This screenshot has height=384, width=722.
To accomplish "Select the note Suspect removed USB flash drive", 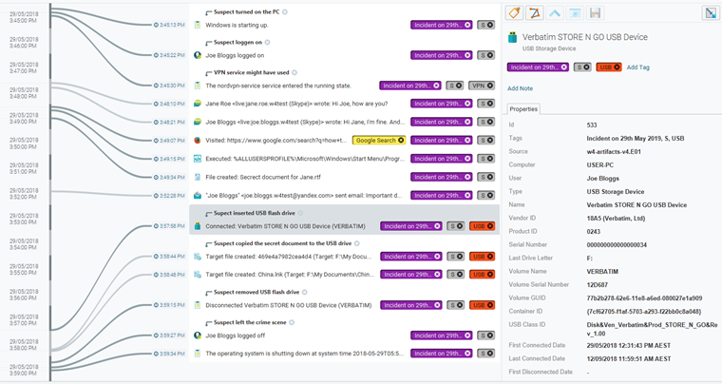I will click(x=256, y=293).
